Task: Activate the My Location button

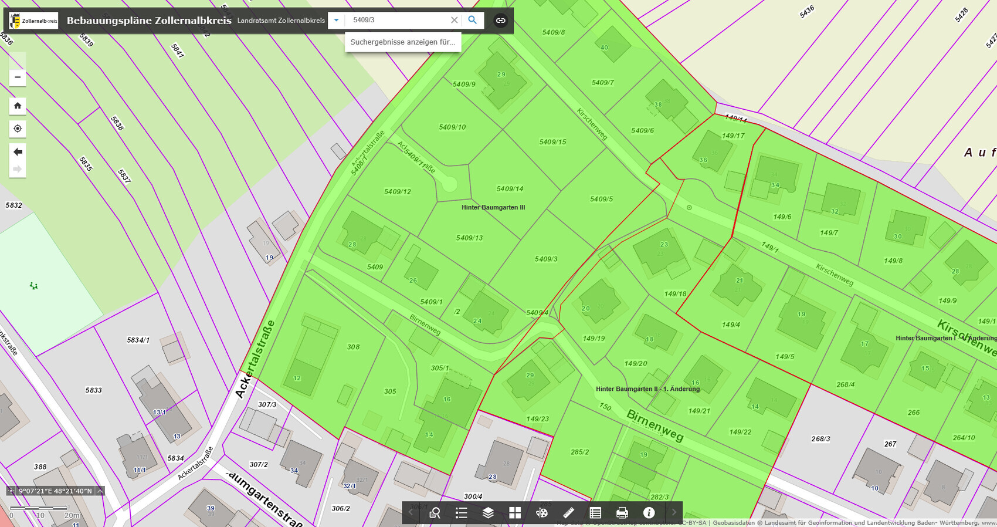Action: click(18, 129)
